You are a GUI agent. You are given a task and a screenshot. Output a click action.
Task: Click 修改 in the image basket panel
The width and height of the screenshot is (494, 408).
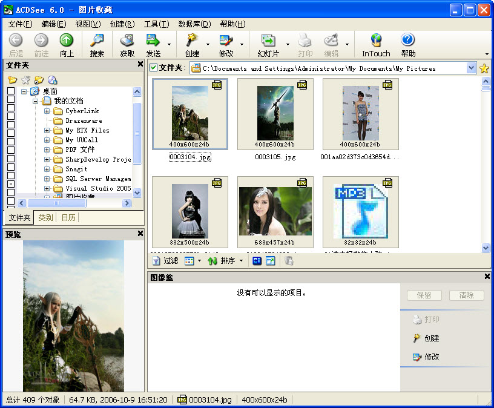pos(432,357)
